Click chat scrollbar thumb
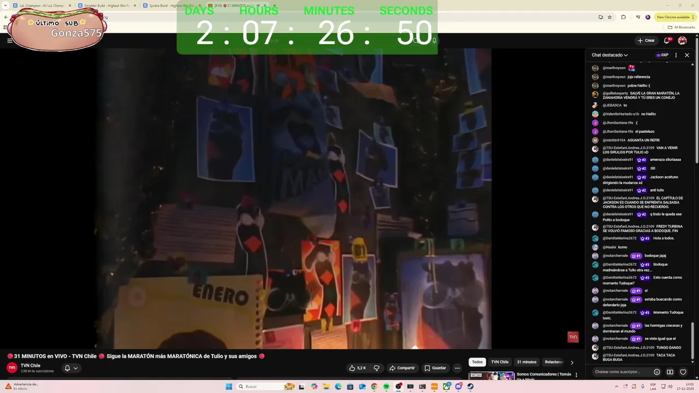The image size is (699, 393). [x=693, y=340]
